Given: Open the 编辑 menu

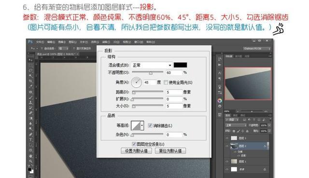Looking at the screenshot, I should pos(51,42).
